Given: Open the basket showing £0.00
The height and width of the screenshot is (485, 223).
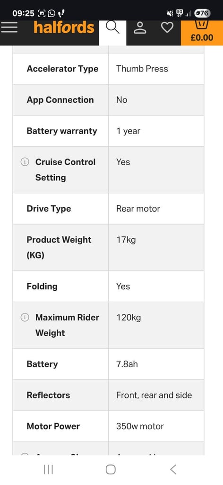Looking at the screenshot, I should click(202, 33).
